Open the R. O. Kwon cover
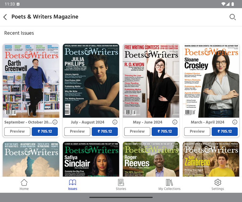The height and width of the screenshot is (202, 242). point(151,81)
